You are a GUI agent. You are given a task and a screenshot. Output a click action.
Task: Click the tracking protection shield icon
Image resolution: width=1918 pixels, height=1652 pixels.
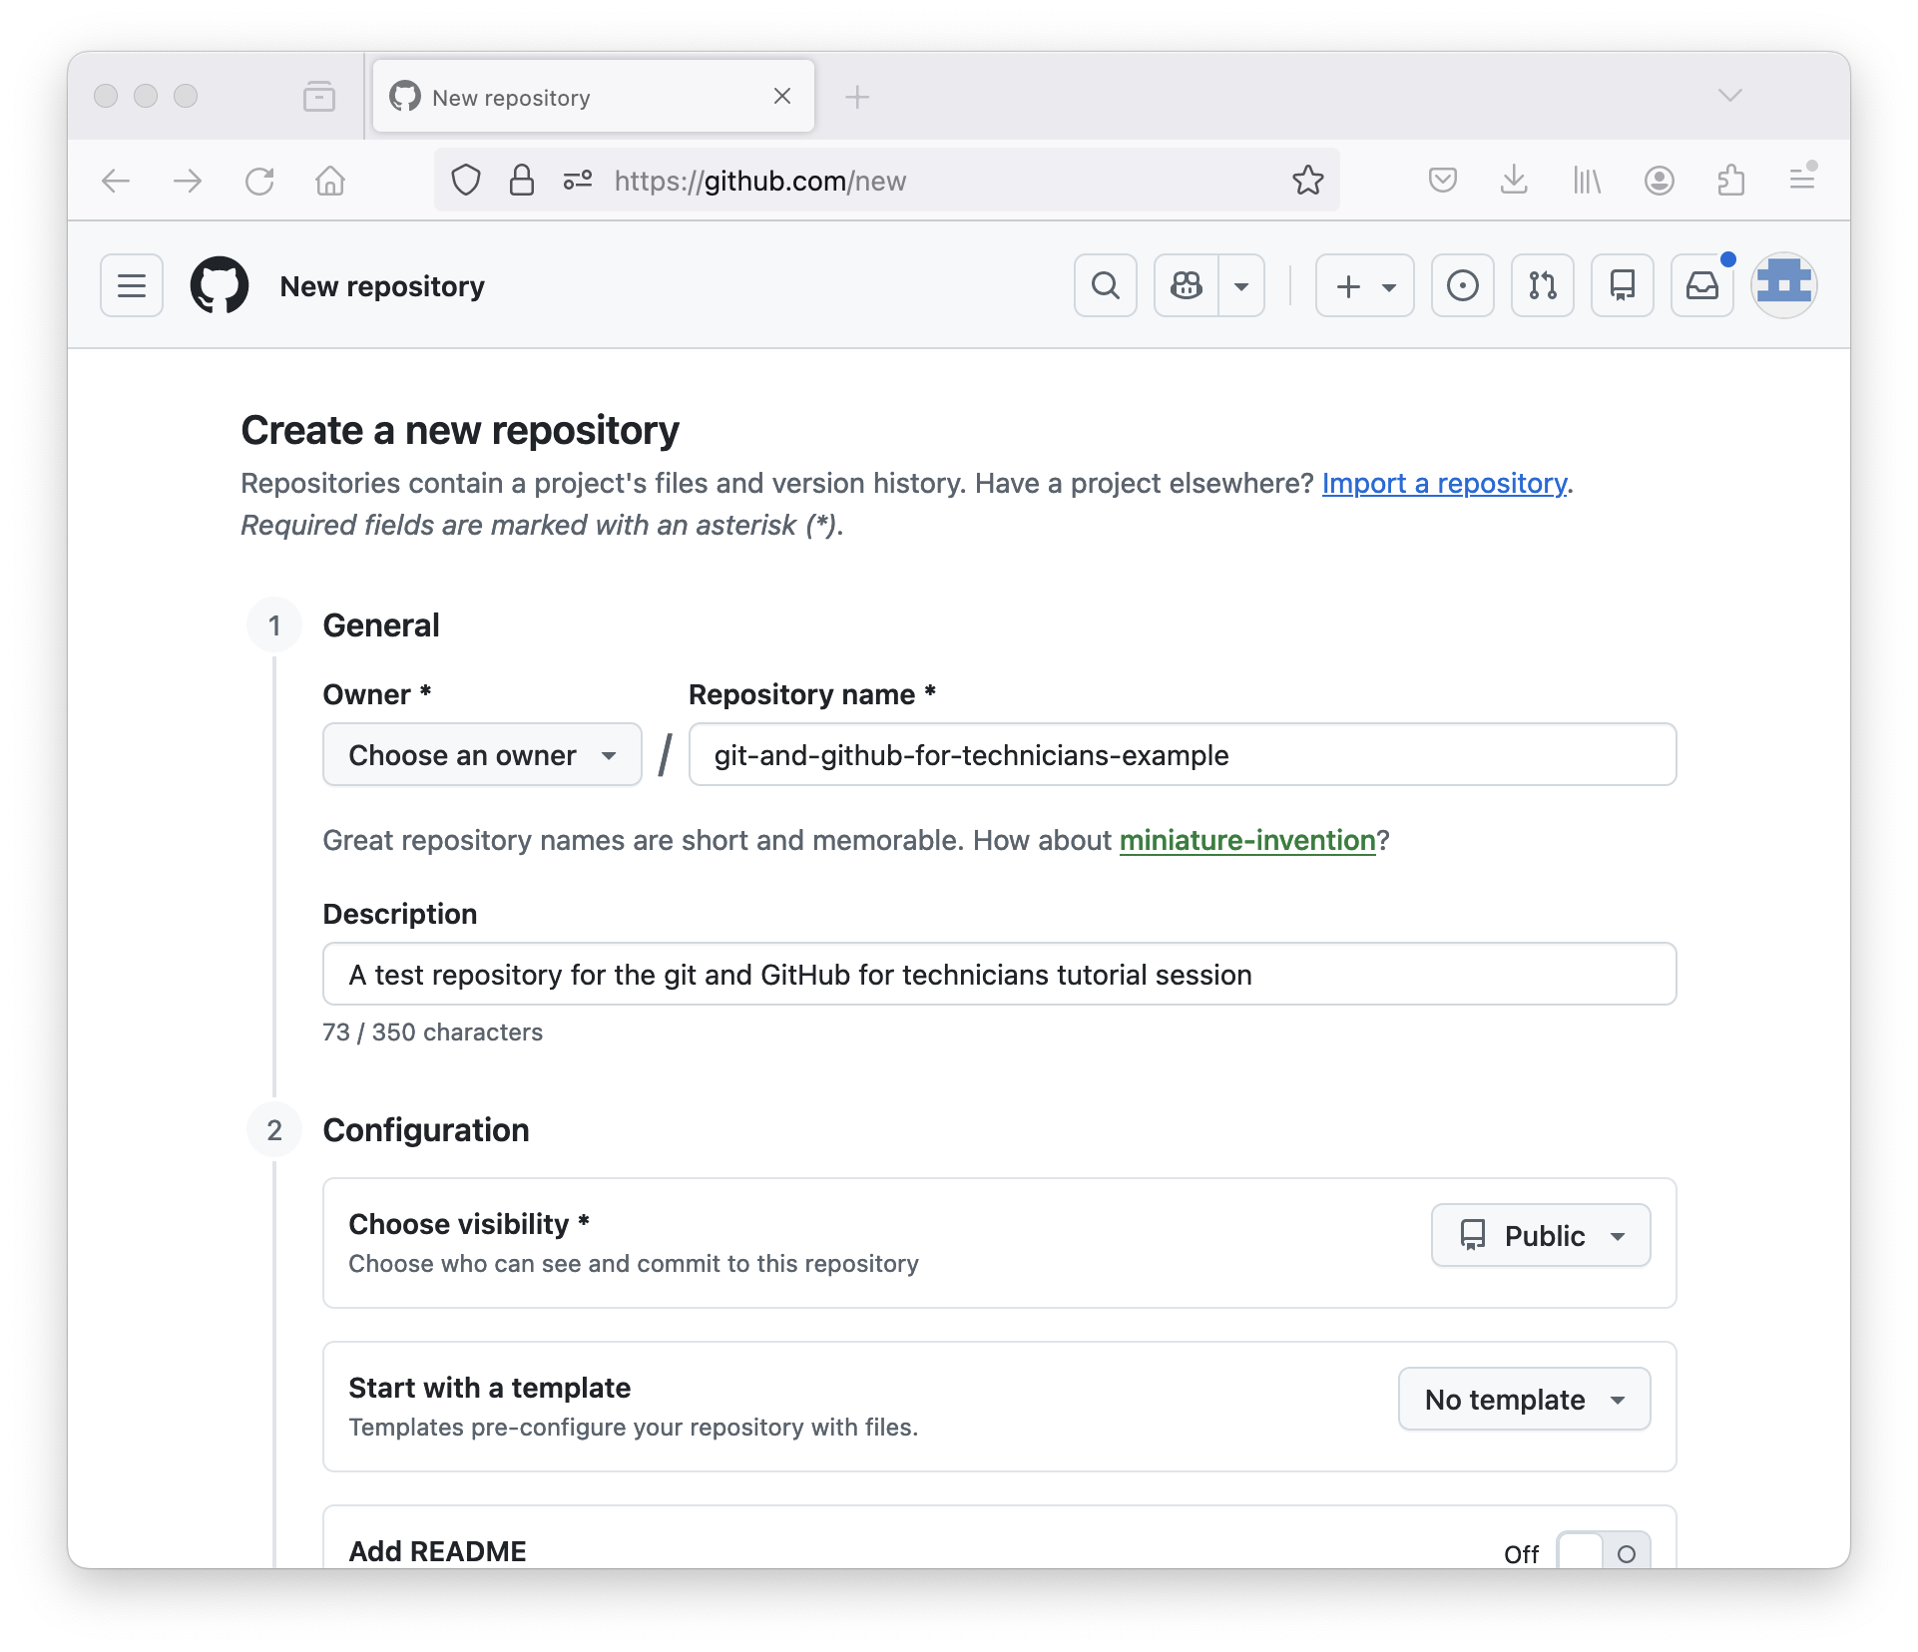[x=465, y=181]
